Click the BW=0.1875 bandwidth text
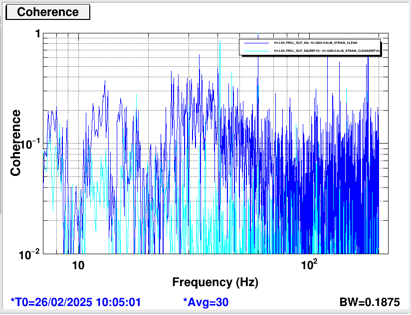This screenshot has height=315, width=411. coord(370,302)
